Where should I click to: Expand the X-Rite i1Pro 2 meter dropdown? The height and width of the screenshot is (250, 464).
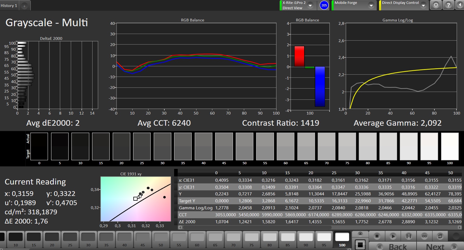[310, 5]
